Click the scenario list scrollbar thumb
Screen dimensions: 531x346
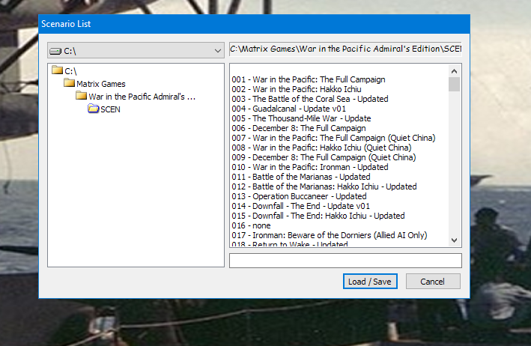[454, 85]
